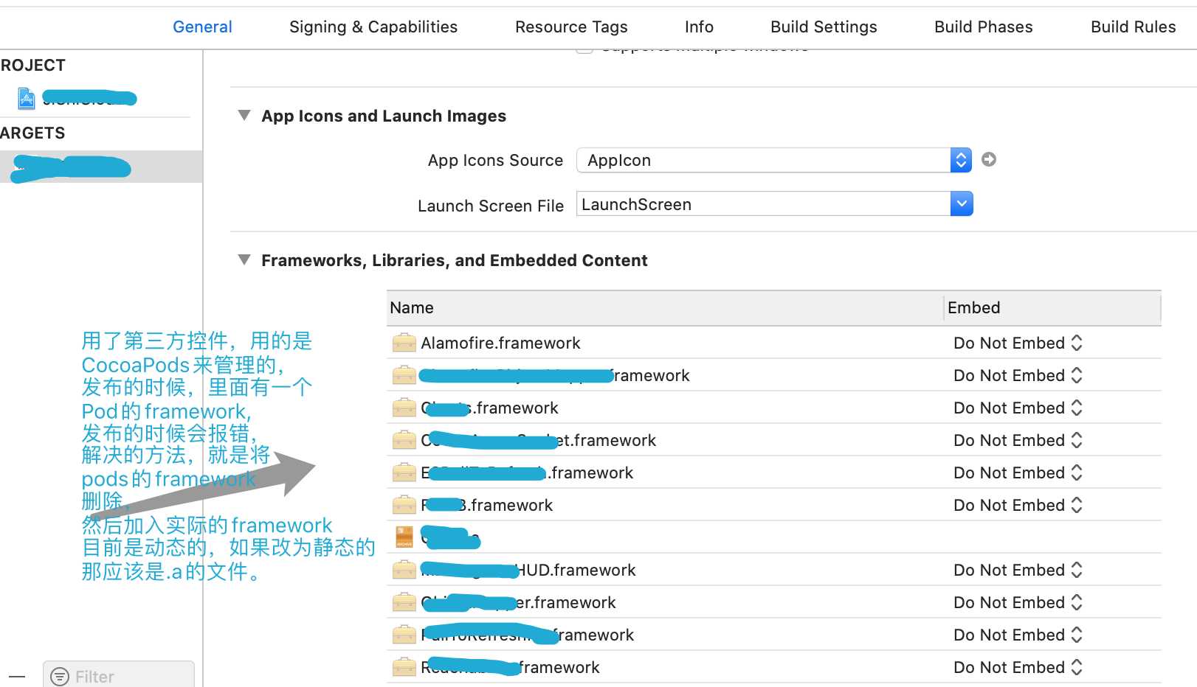
Task: Collapse App Icons and Launch Images section
Action: coord(244,115)
